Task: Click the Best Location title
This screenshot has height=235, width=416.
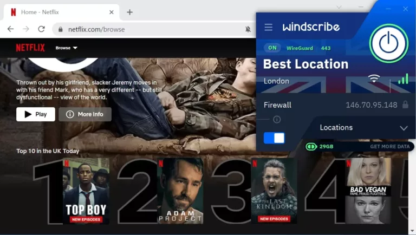Action: tap(305, 64)
